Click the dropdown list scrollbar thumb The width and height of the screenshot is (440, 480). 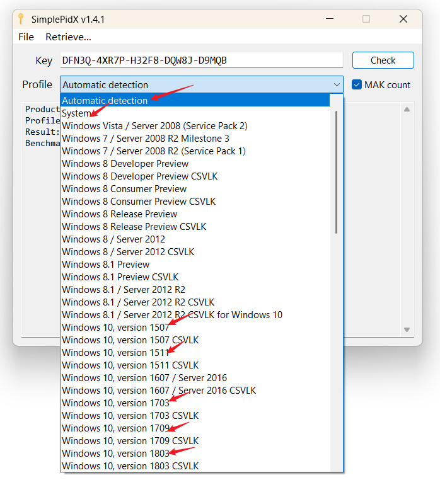(x=336, y=172)
